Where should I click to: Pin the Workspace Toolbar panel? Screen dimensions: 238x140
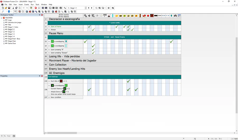pyautogui.click(x=39, y=15)
